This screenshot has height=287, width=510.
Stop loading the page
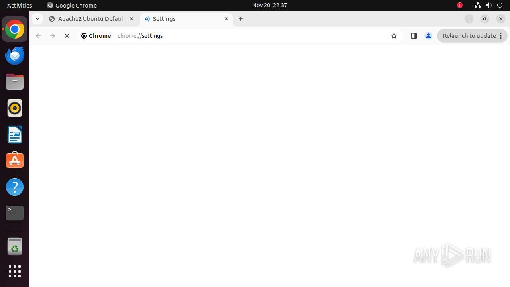tap(67, 36)
